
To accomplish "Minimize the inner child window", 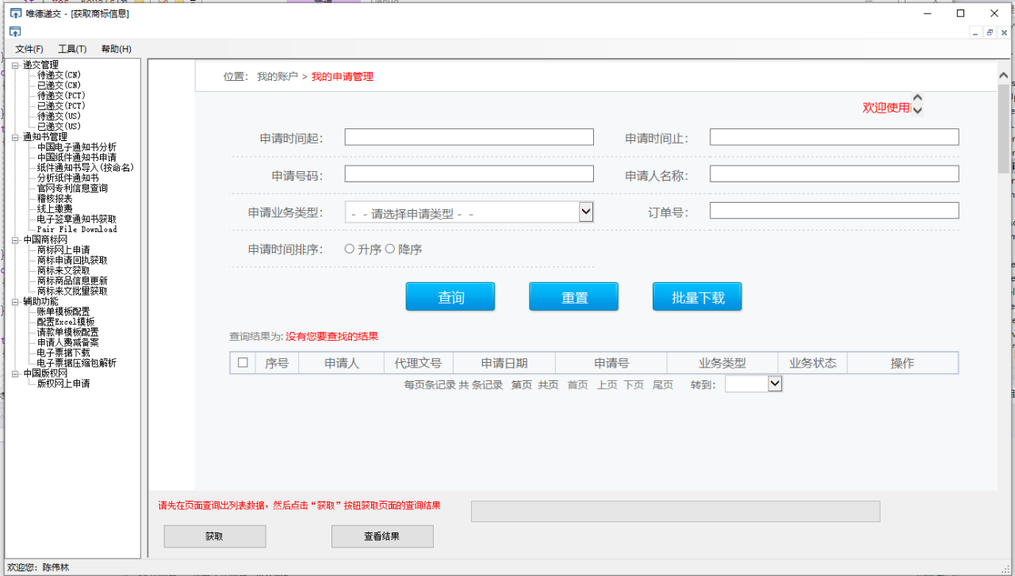I will click(x=977, y=32).
